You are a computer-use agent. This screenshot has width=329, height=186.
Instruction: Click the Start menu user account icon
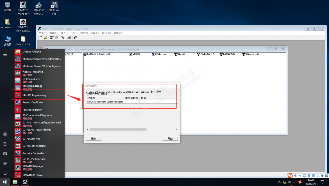pos(5,134)
